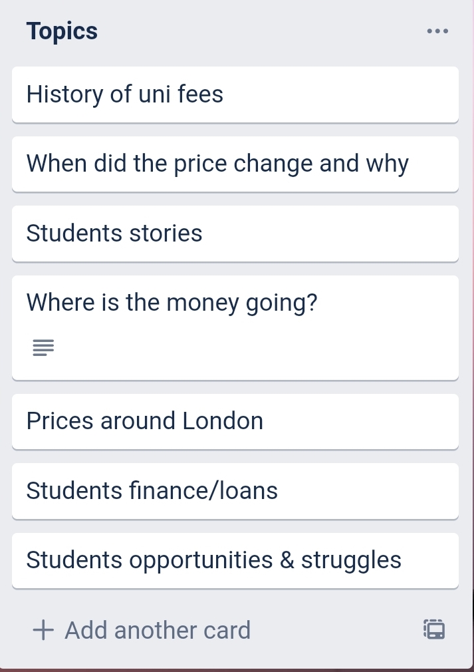Click the create from template icon
The image size is (474, 672).
tap(434, 629)
